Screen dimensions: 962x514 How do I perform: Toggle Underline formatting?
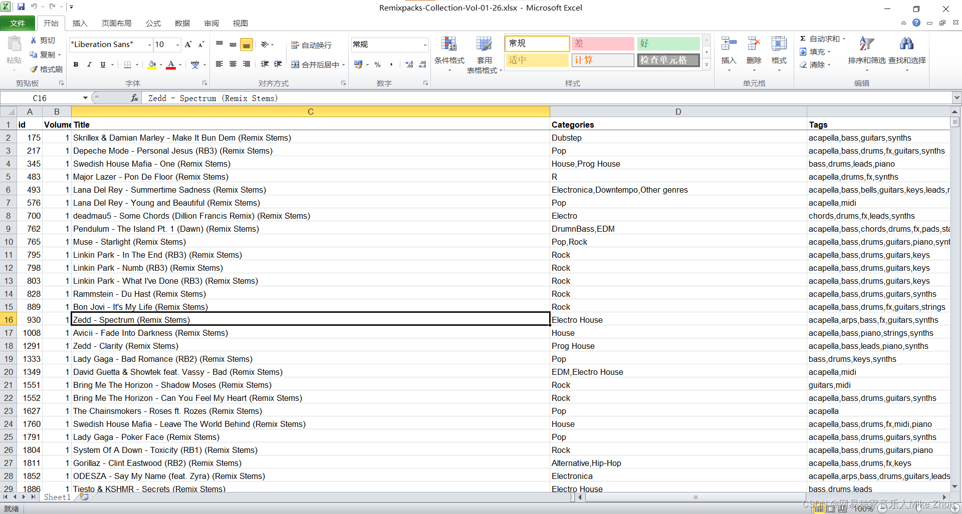coord(103,65)
